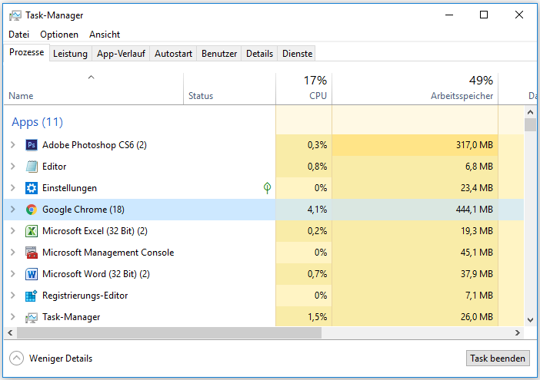Switch to the Leistung tab
This screenshot has width=540, height=380.
click(x=70, y=54)
